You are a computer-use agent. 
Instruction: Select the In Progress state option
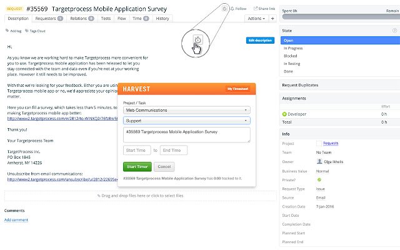294,47
